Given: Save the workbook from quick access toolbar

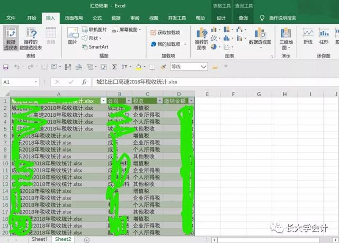Looking at the screenshot, I should click(6, 67).
